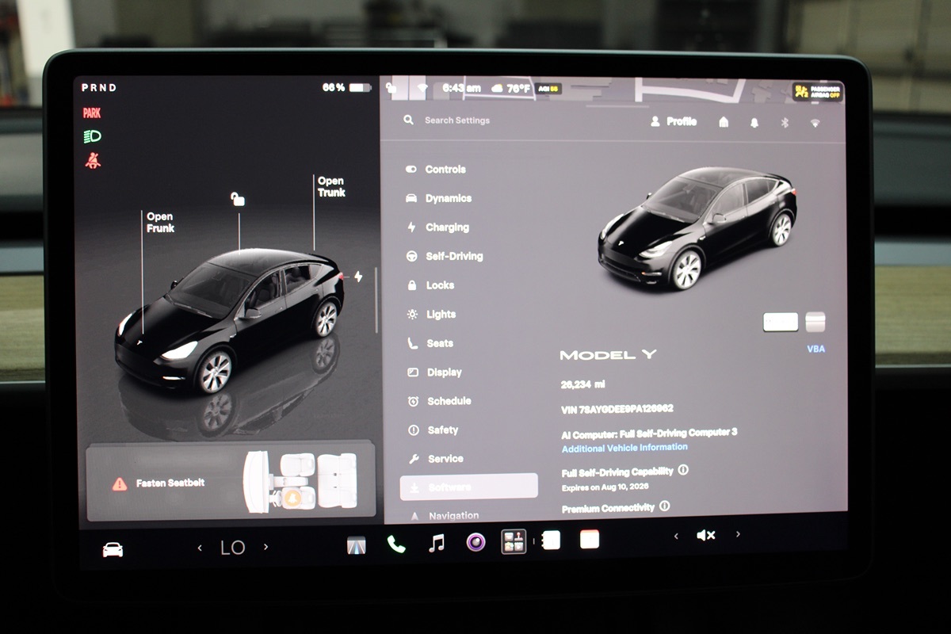Tap the search magnifier icon
The height and width of the screenshot is (634, 951).
pos(409,120)
